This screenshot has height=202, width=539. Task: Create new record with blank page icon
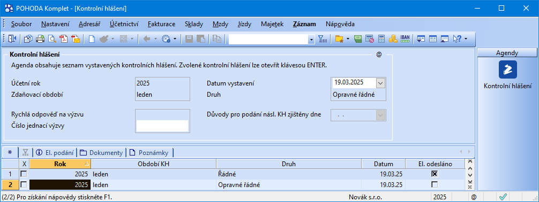92,39
